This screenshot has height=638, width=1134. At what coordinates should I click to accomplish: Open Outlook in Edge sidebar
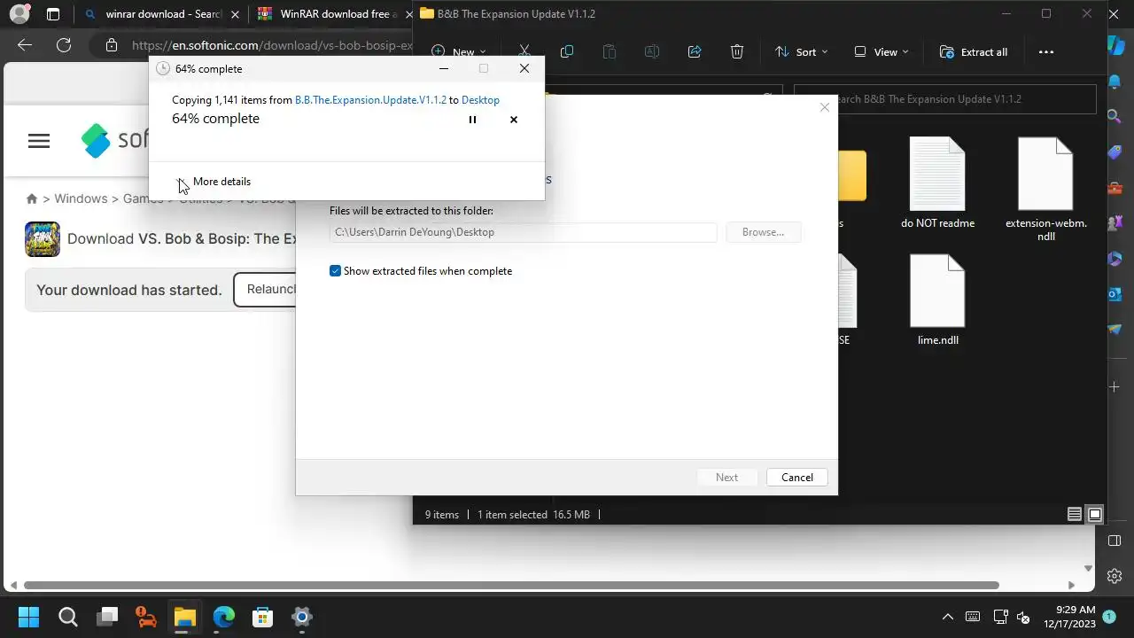(1115, 294)
